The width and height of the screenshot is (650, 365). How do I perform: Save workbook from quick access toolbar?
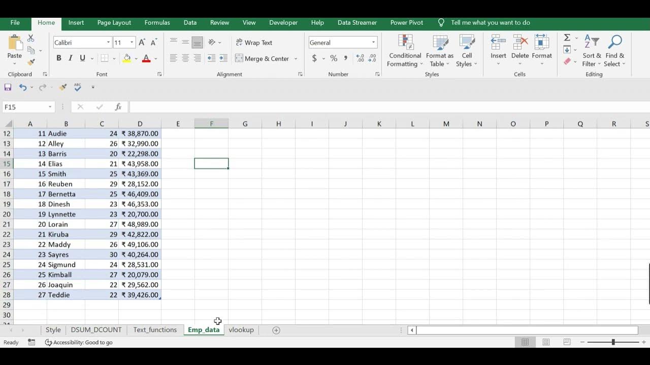(8, 87)
